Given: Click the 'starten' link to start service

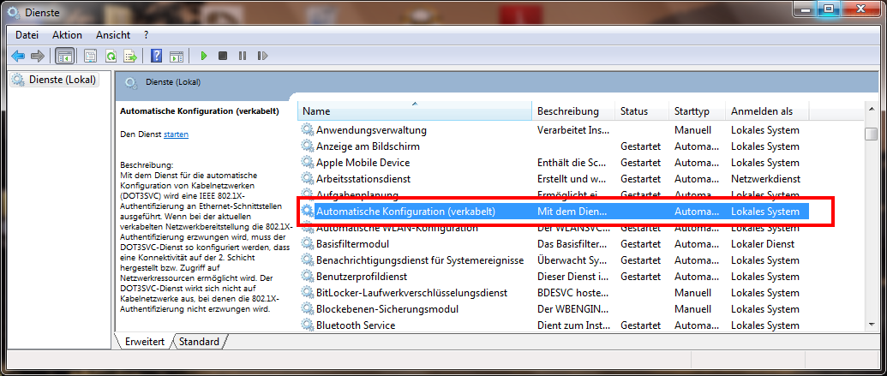Looking at the screenshot, I should 176,134.
